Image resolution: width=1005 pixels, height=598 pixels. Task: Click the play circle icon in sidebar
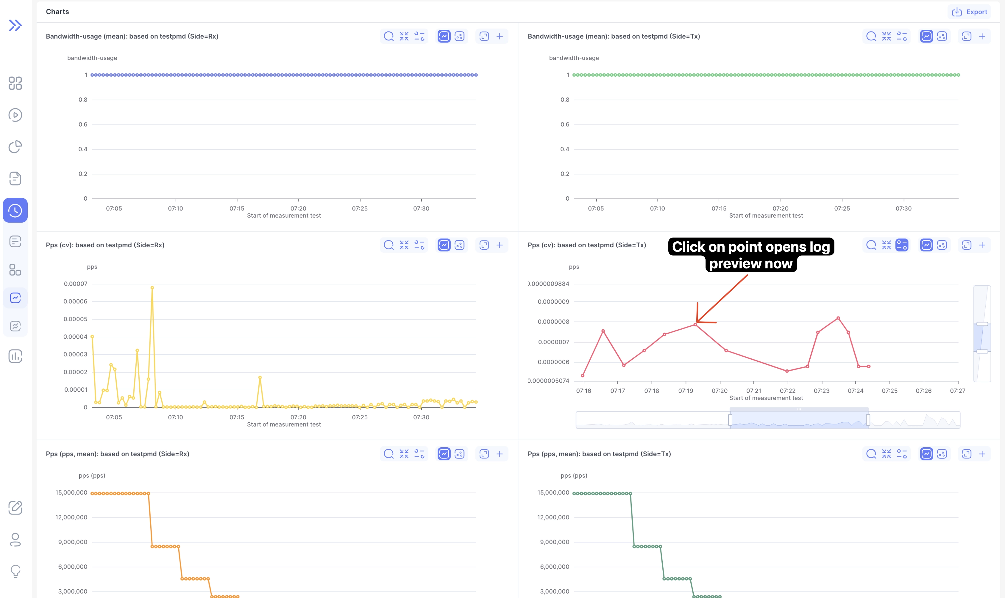tap(15, 115)
